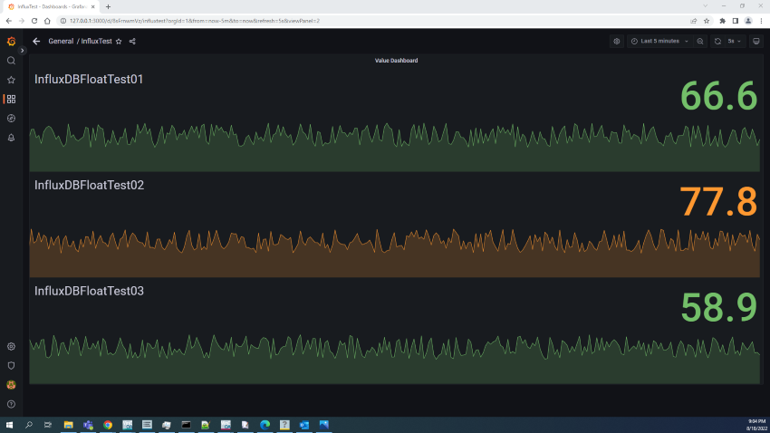Viewport: 770px width, 433px height.
Task: Close the InfluxTest browser tab
Action: (92, 7)
